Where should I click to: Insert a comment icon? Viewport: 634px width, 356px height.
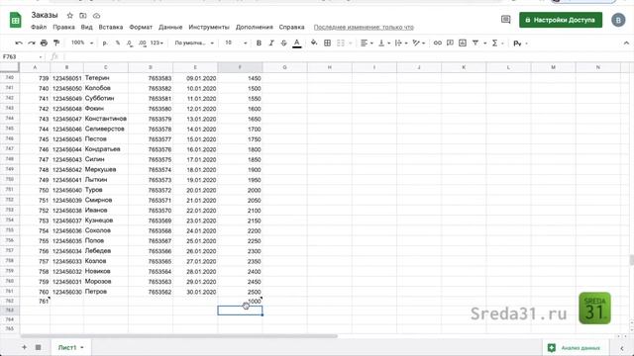coord(450,43)
